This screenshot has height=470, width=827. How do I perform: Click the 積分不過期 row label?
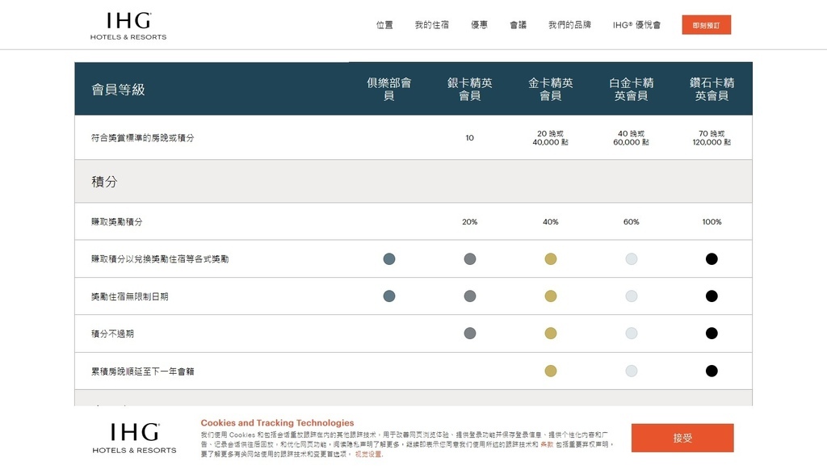coord(112,334)
